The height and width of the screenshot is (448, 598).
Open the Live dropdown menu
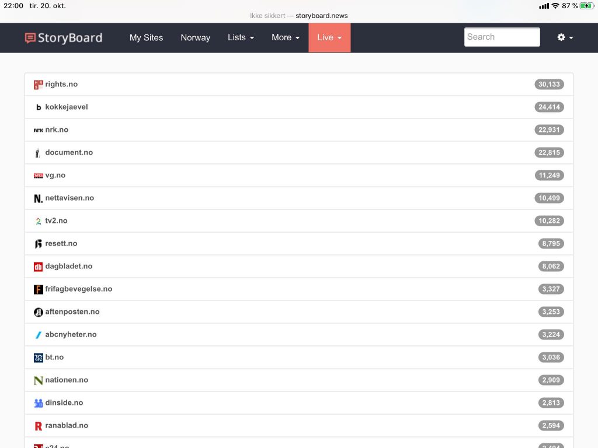coord(329,37)
